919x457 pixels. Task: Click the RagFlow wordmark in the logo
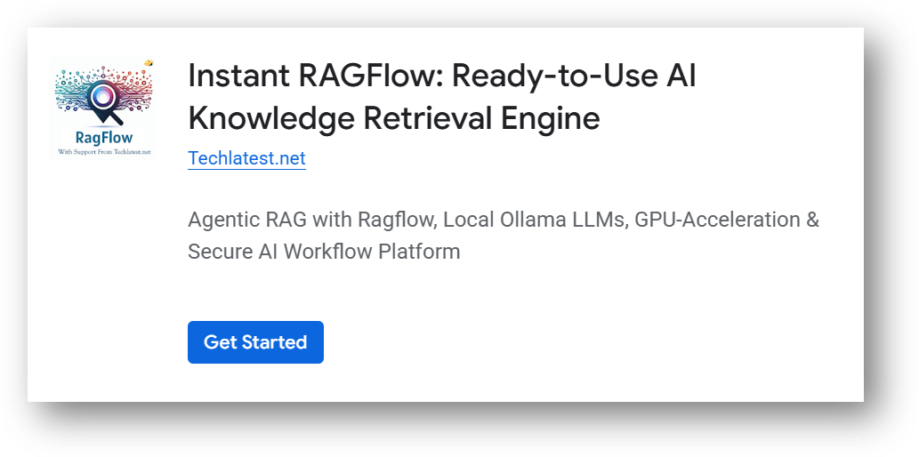101,137
